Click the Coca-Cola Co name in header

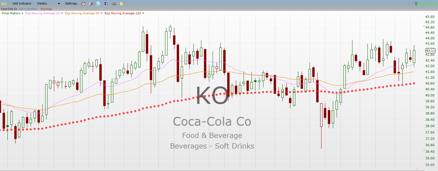click(9, 9)
